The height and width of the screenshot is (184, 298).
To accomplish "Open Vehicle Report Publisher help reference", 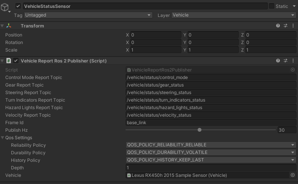I will tap(278, 61).
